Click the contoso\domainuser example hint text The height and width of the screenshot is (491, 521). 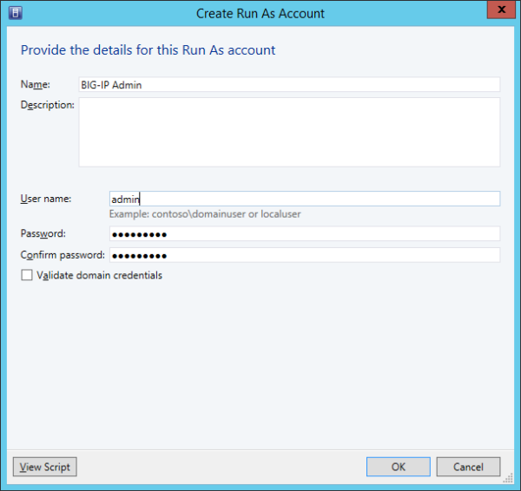[205, 213]
